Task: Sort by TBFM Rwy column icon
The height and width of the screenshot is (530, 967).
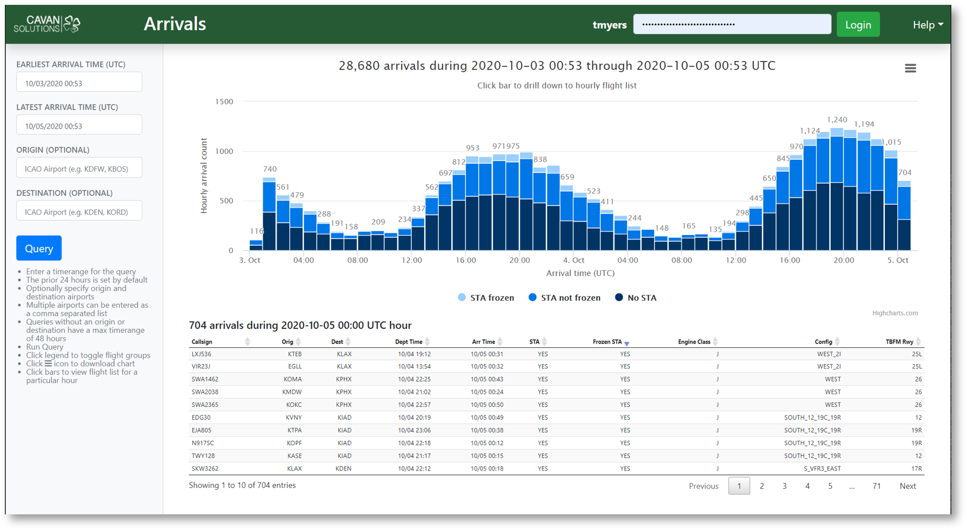Action: (x=918, y=341)
